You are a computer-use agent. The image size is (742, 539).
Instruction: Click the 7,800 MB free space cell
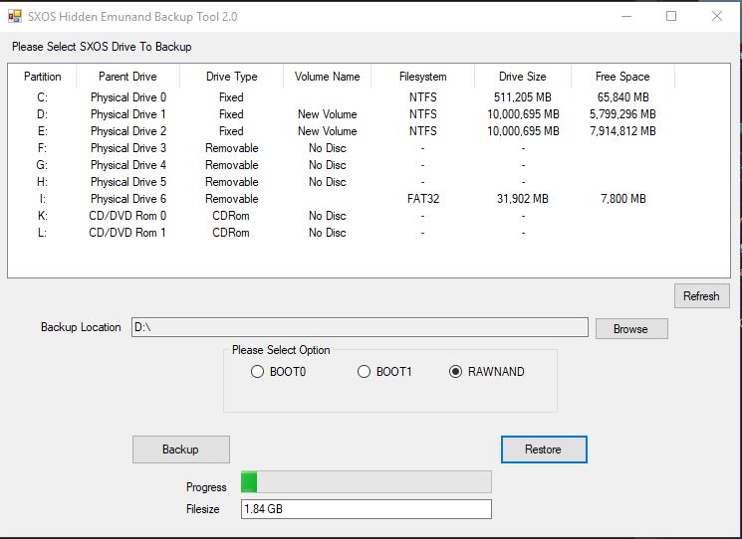[x=622, y=199]
